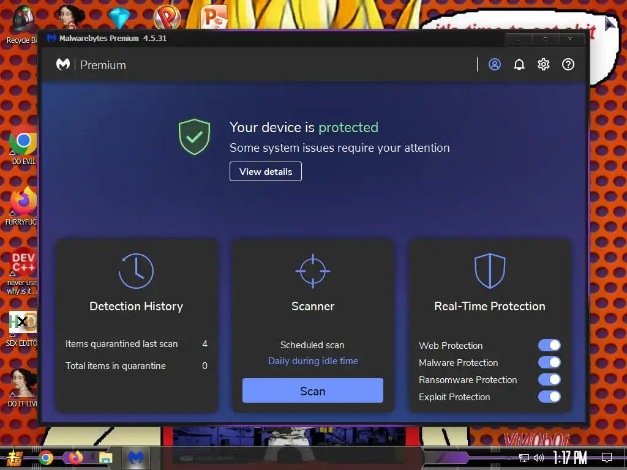Viewport: 627px width, 470px height.
Task: Open Detection History via the clock icon
Action: [x=136, y=271]
